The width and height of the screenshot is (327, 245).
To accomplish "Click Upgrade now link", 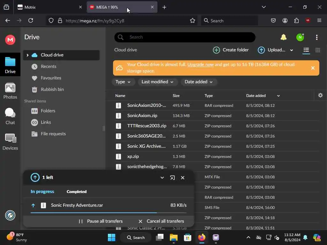I will pos(201,64).
